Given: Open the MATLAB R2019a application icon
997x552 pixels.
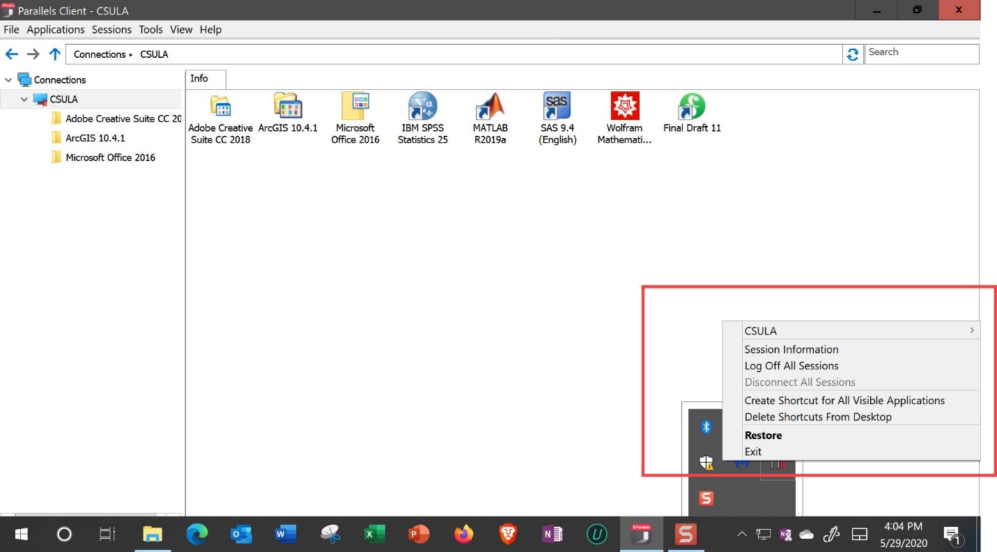Looking at the screenshot, I should point(490,107).
